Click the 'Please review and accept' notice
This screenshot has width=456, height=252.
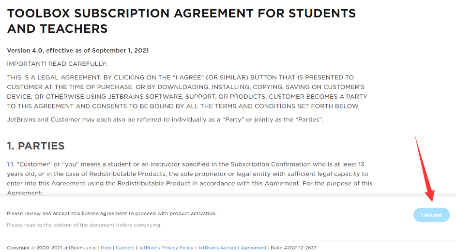pyautogui.click(x=112, y=213)
